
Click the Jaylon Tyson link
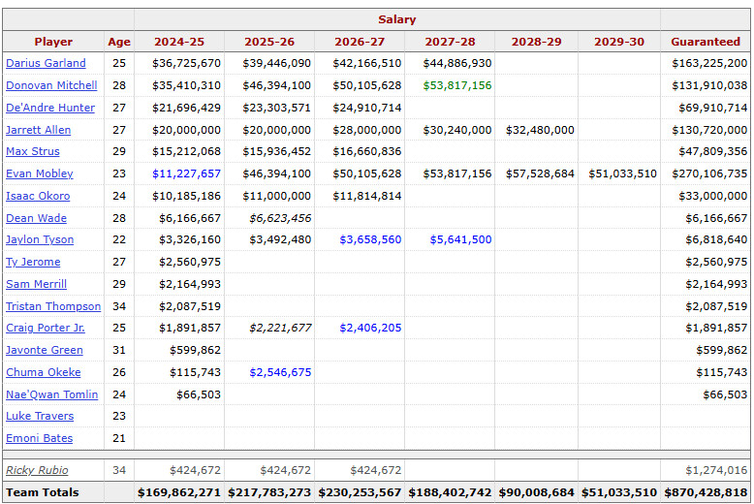(40, 239)
